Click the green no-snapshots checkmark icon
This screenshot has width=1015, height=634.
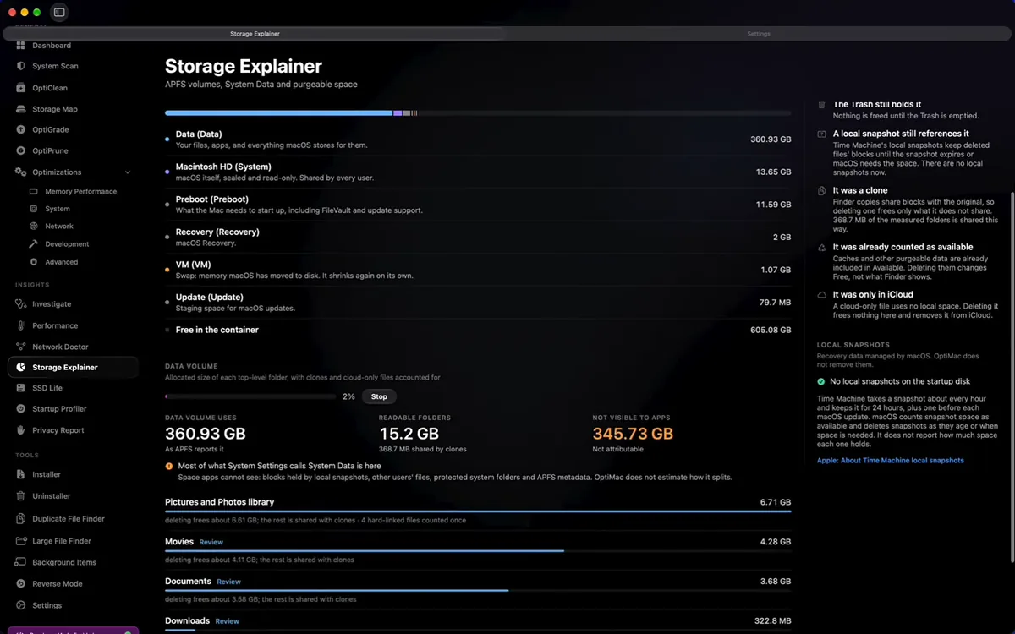(821, 381)
